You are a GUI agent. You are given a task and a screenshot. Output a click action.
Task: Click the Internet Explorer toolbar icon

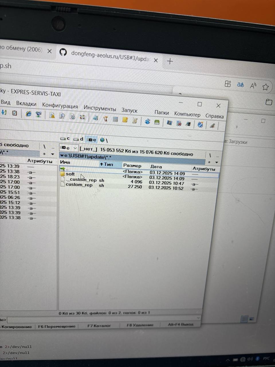[x=28, y=114]
